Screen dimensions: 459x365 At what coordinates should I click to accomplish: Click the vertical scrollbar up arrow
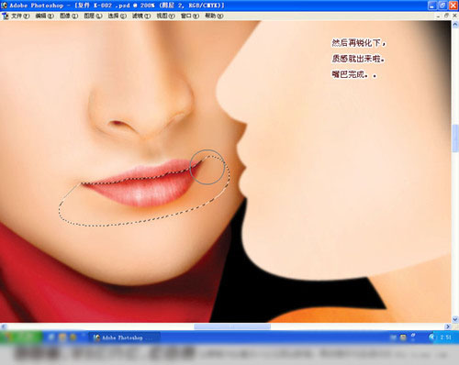click(455, 25)
